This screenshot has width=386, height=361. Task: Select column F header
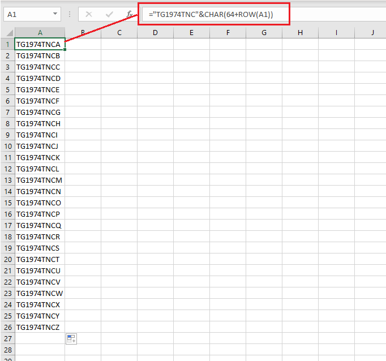click(228, 32)
